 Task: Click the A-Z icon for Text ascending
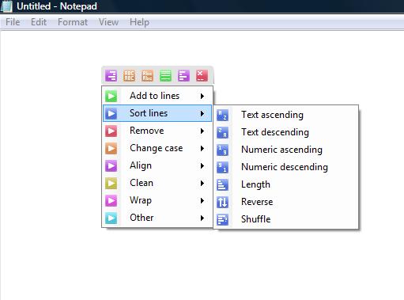tap(222, 116)
